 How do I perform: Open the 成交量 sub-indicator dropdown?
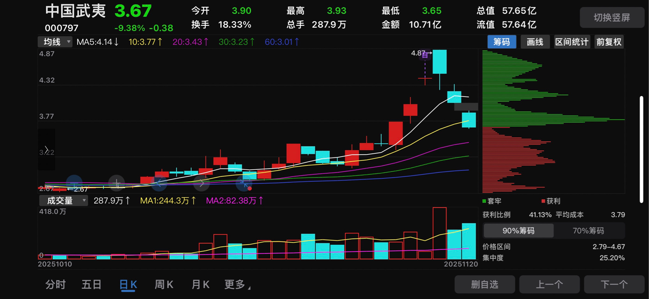[x=63, y=201]
